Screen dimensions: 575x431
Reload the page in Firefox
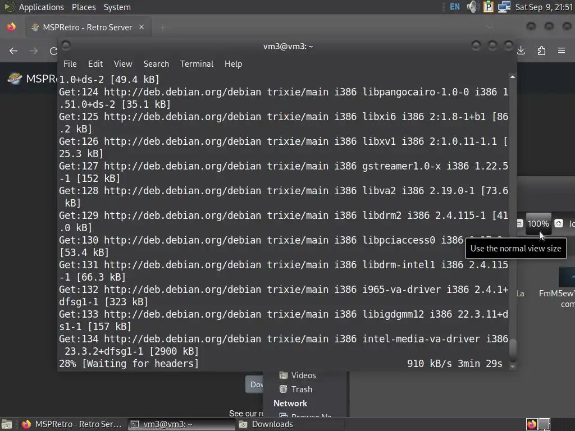53,51
